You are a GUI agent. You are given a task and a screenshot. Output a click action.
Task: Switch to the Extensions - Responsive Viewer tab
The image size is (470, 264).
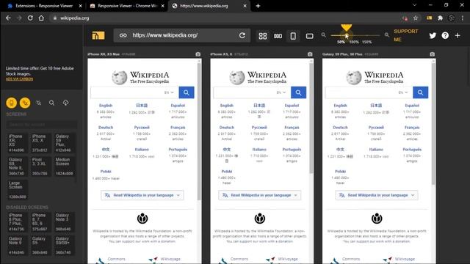click(44, 6)
